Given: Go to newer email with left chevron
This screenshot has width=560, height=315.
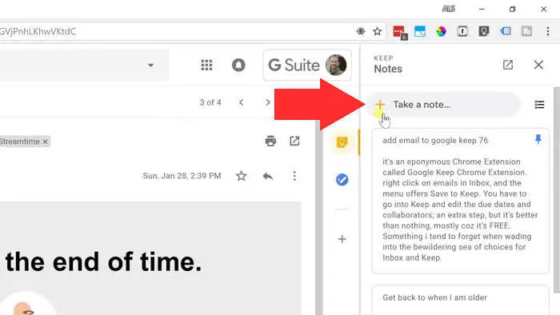Looking at the screenshot, I should coord(242,103).
